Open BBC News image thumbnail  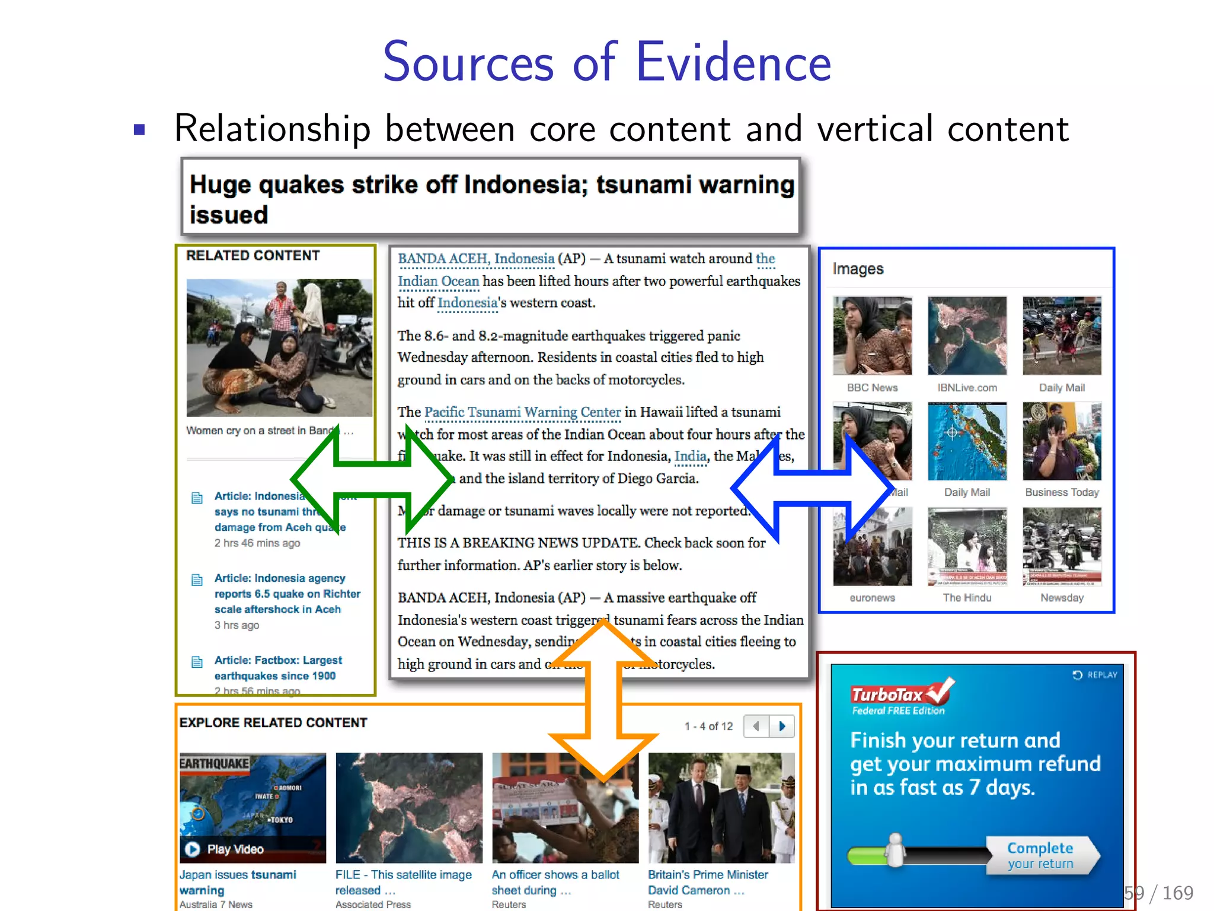pyautogui.click(x=872, y=336)
